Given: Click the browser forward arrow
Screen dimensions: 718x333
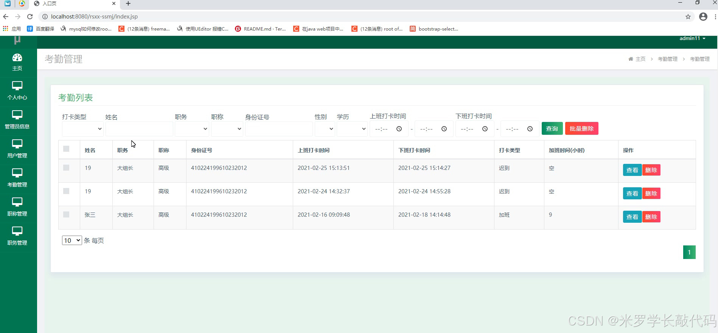Looking at the screenshot, I should tap(18, 17).
